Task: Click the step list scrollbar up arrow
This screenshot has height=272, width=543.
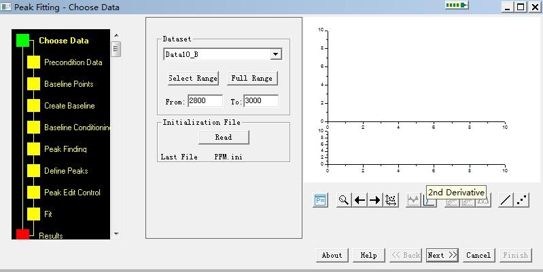Action: tap(116, 35)
